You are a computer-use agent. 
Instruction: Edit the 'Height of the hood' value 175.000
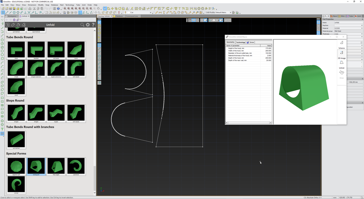[268, 48]
